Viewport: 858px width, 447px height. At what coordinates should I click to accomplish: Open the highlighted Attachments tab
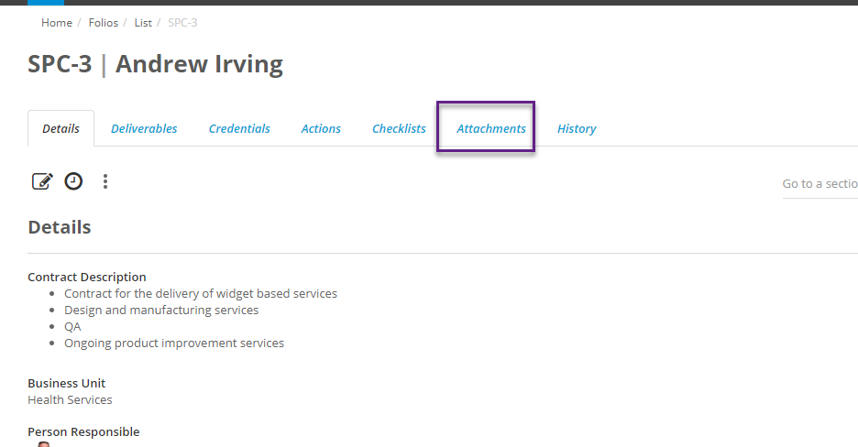[x=491, y=129]
